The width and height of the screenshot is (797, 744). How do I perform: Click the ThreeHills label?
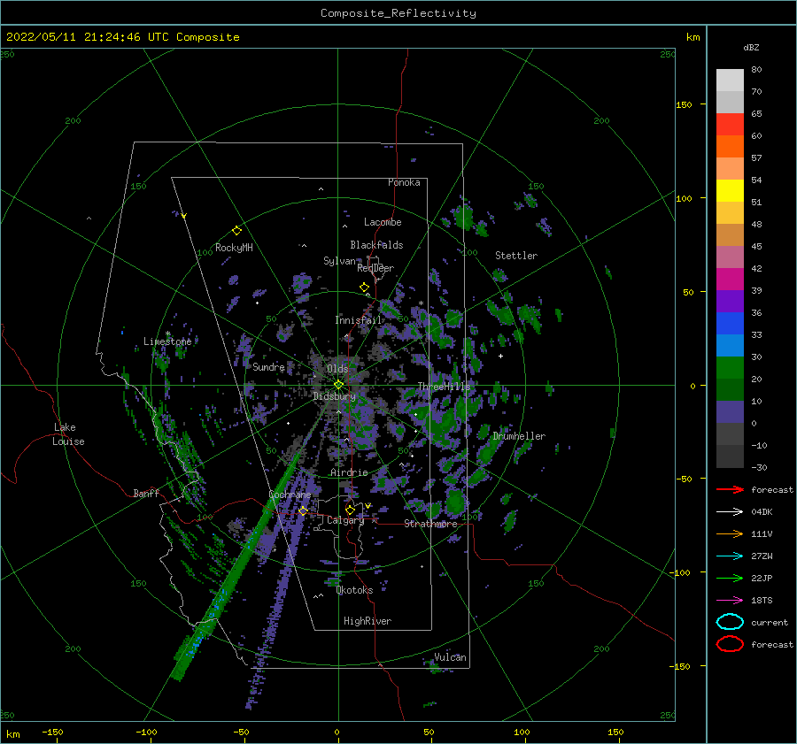(444, 387)
